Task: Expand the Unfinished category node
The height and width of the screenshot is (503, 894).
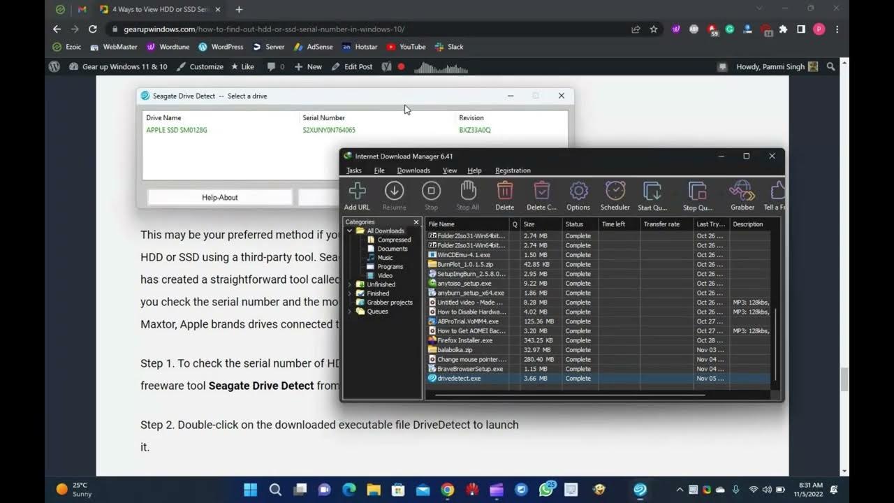Action: pos(349,284)
